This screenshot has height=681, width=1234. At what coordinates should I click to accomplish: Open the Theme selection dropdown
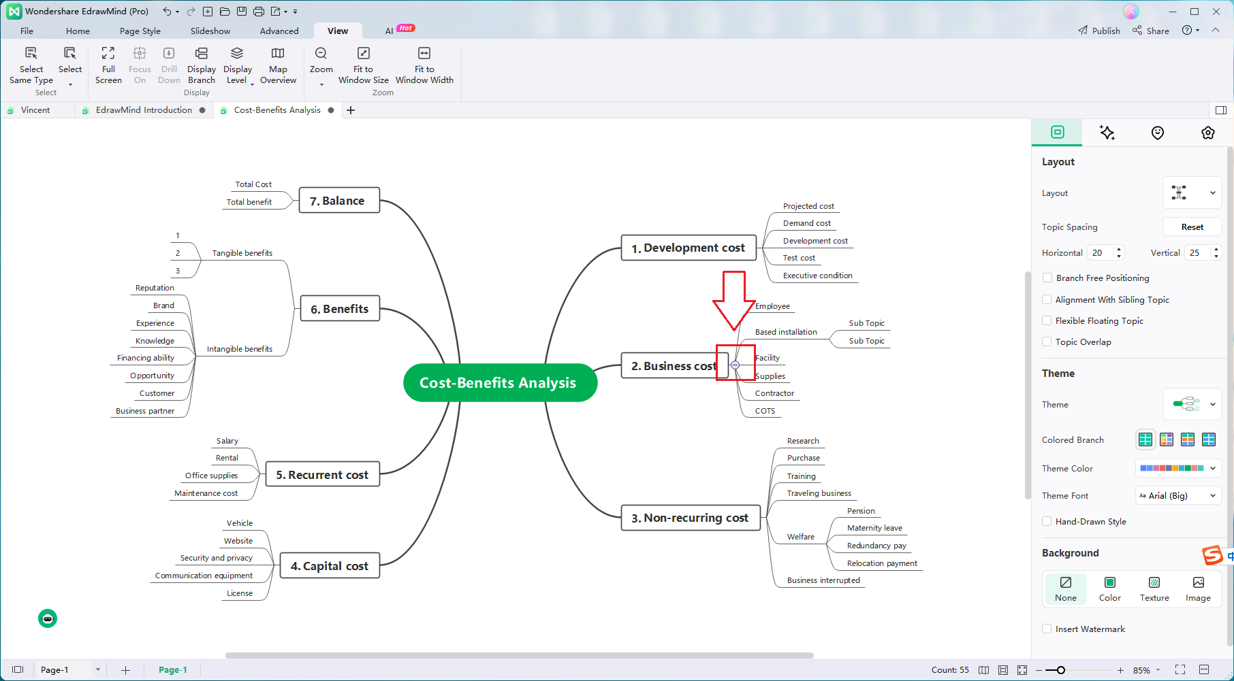(1192, 404)
